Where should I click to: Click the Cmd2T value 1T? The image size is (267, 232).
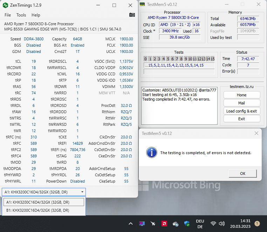pos(77,52)
